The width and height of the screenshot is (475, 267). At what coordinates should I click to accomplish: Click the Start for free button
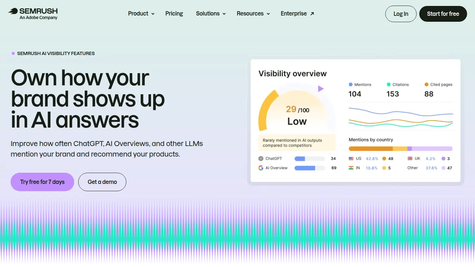(x=443, y=14)
